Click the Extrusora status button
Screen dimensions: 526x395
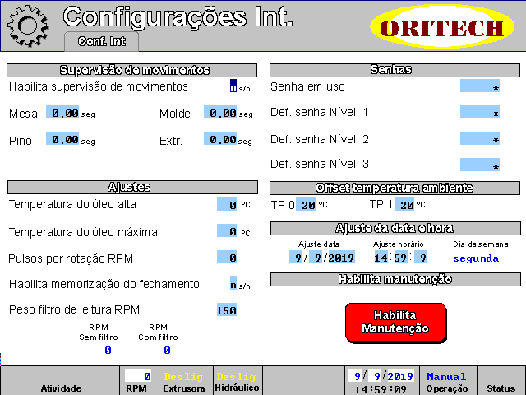pyautogui.click(x=183, y=381)
